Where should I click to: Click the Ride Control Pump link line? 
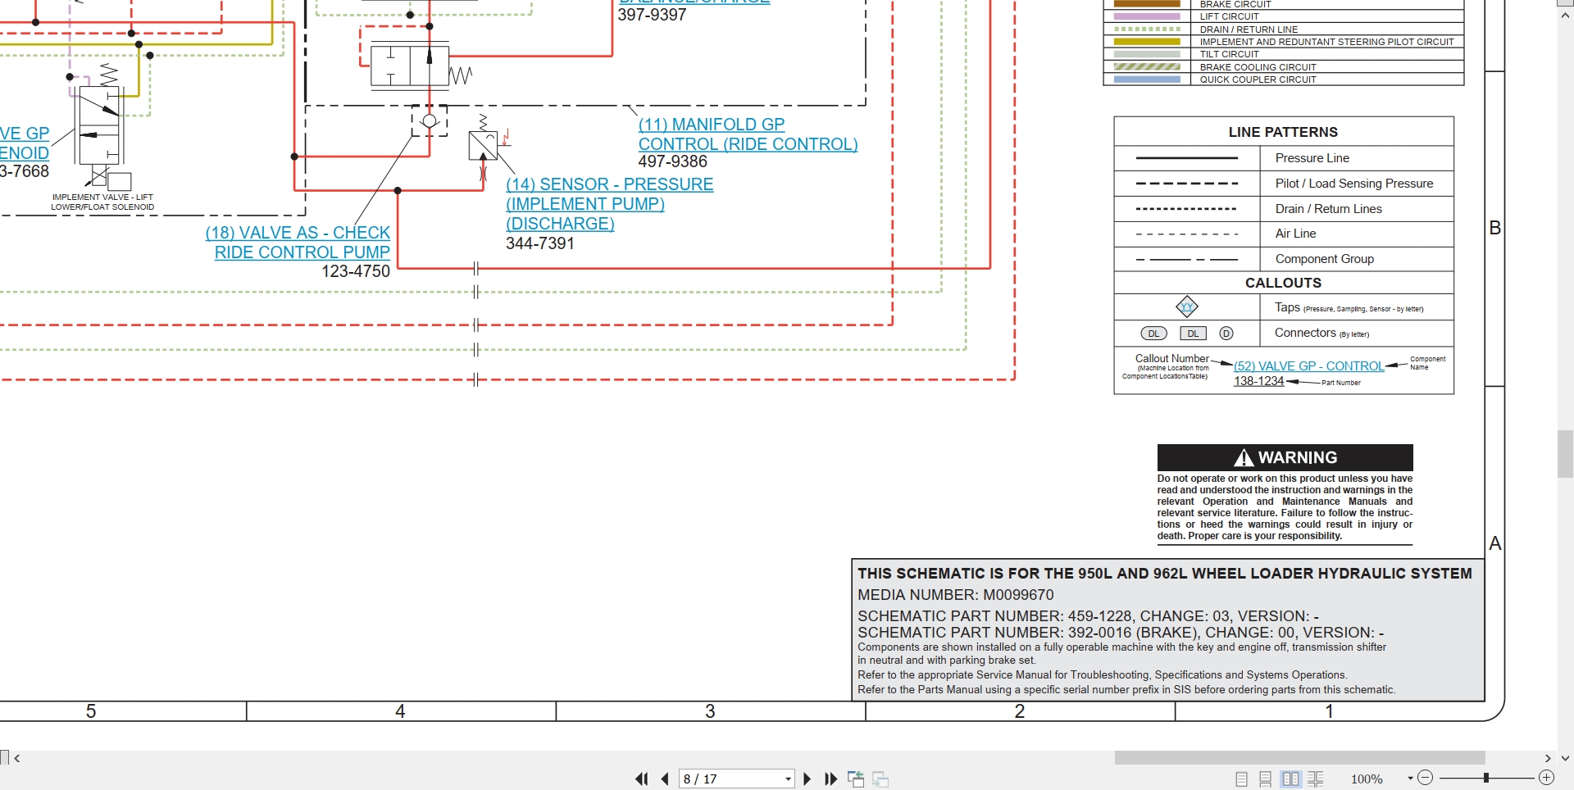[303, 252]
